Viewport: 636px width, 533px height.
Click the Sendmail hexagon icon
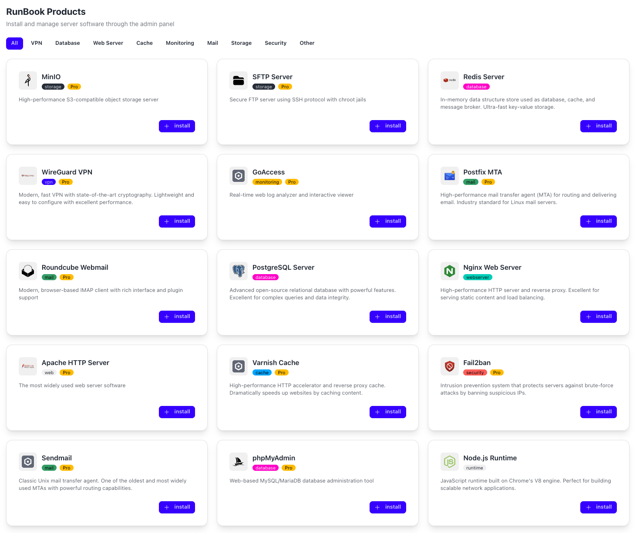(x=28, y=462)
